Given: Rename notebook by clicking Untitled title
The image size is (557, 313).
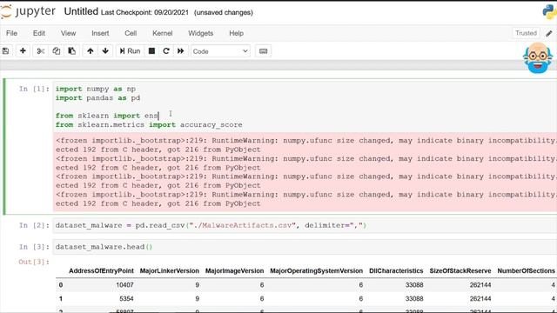Looking at the screenshot, I should coord(81,11).
